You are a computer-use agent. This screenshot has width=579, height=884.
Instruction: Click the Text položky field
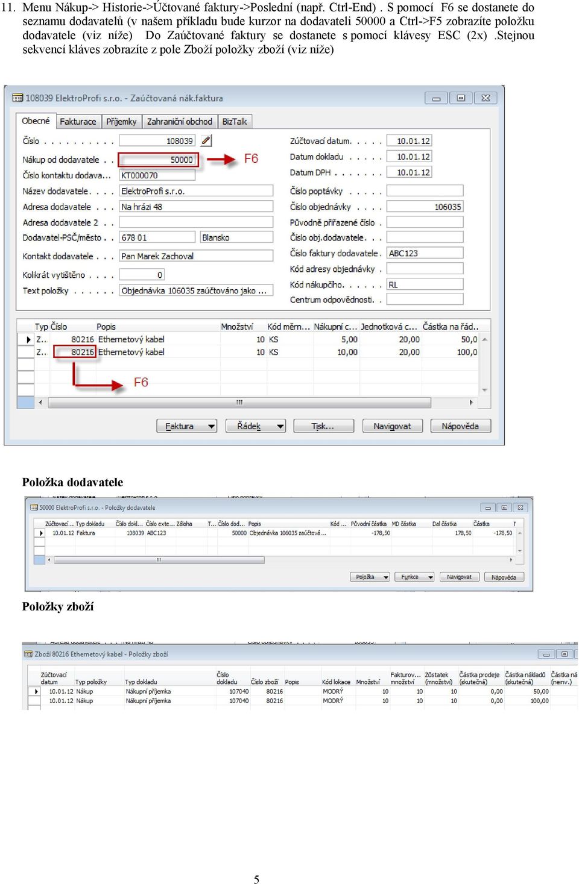196,290
